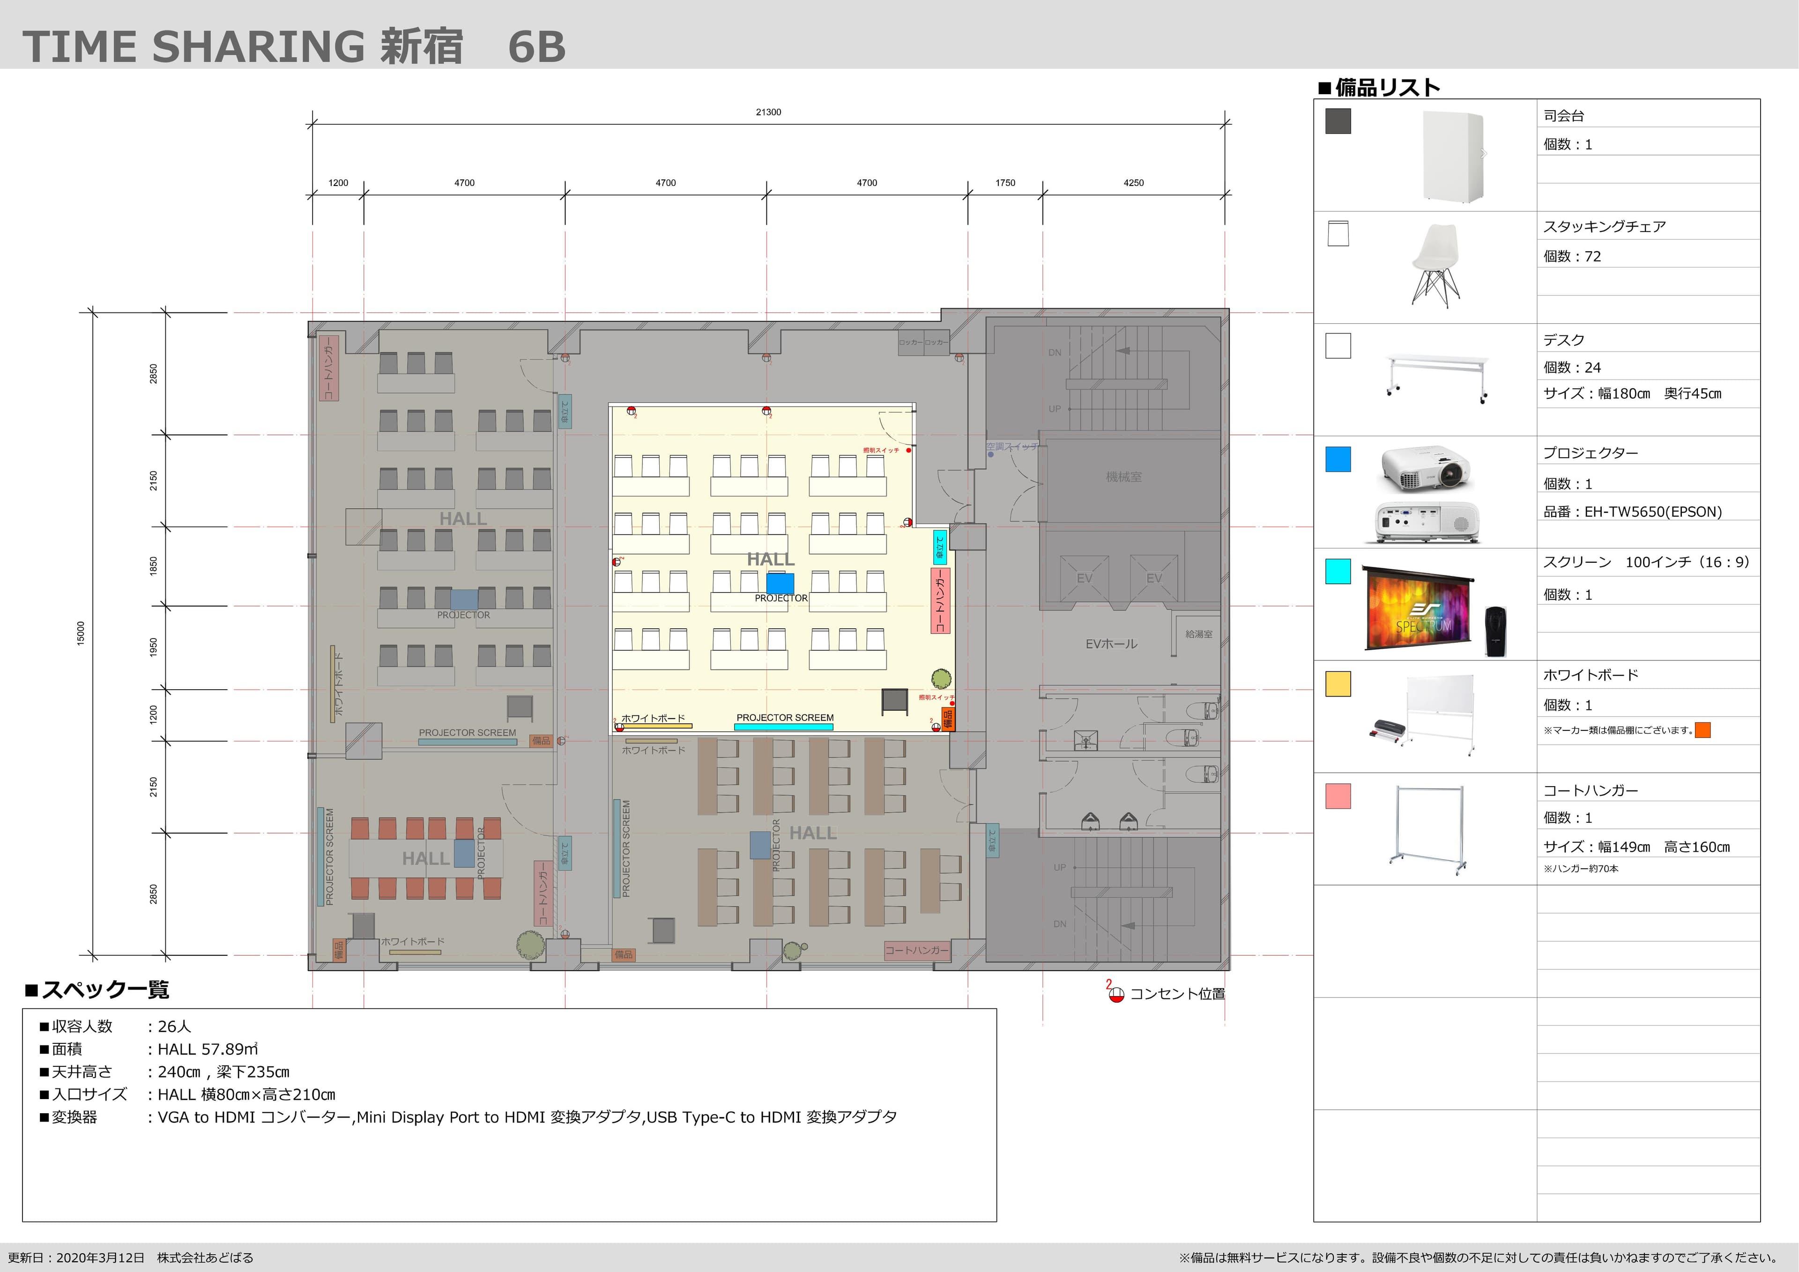This screenshot has height=1272, width=1799.
Task: Click the pink コートハンガー legend swatch
Action: point(1338,796)
